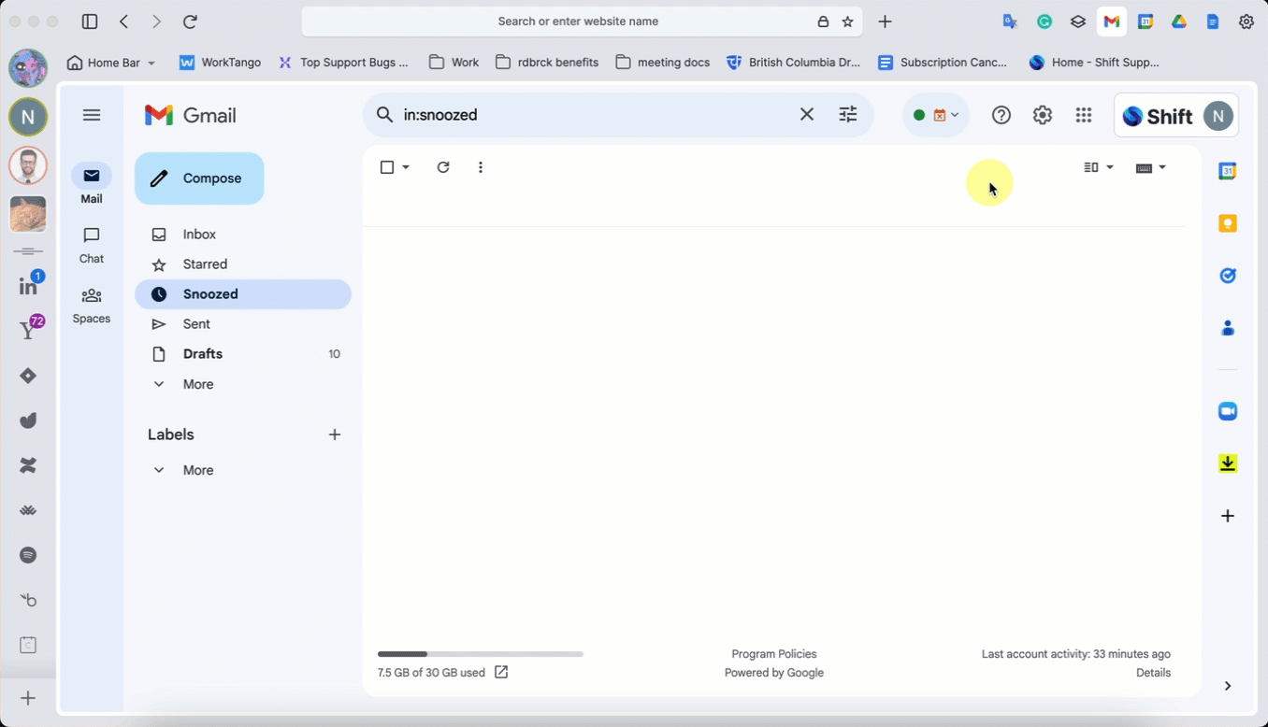Create new label with plus icon
Screen dimensions: 1268x727
click(x=335, y=435)
